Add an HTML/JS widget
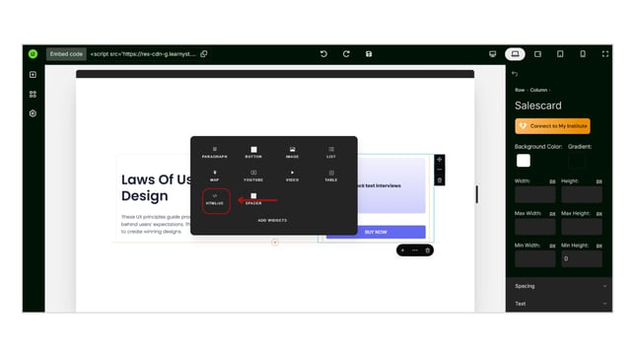The height and width of the screenshot is (357, 635). coord(216,200)
